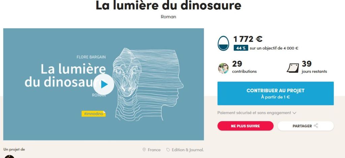Open the Edition & Journal. category link
Screen dimensions: 345x158
[188, 150]
